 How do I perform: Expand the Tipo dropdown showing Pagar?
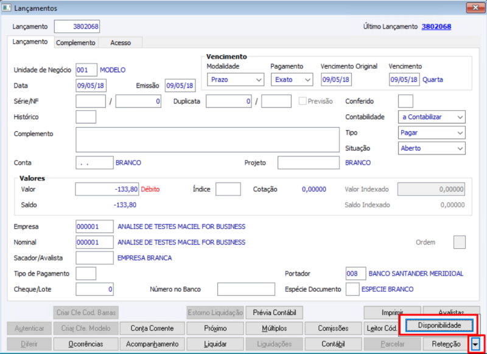pos(432,133)
